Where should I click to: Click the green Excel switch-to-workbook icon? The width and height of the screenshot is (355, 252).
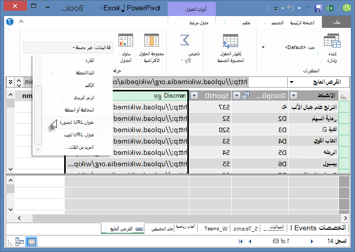click(x=330, y=8)
